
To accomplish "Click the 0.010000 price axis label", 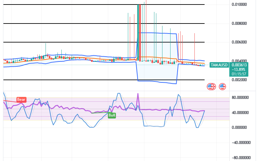I will click(x=239, y=5).
